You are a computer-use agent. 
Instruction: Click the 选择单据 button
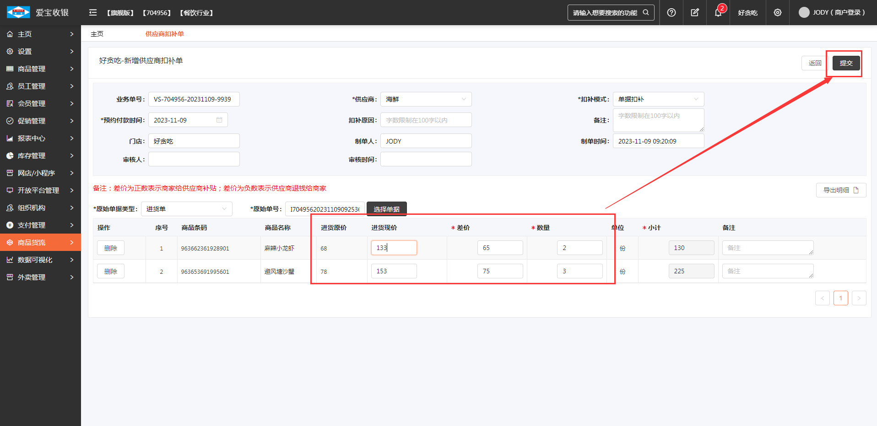click(386, 209)
